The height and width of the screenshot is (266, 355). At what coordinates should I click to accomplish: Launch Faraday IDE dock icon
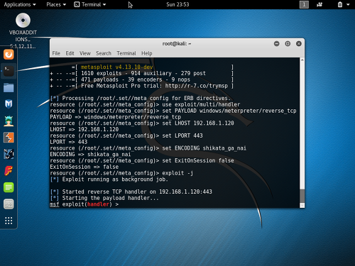pos(9,171)
